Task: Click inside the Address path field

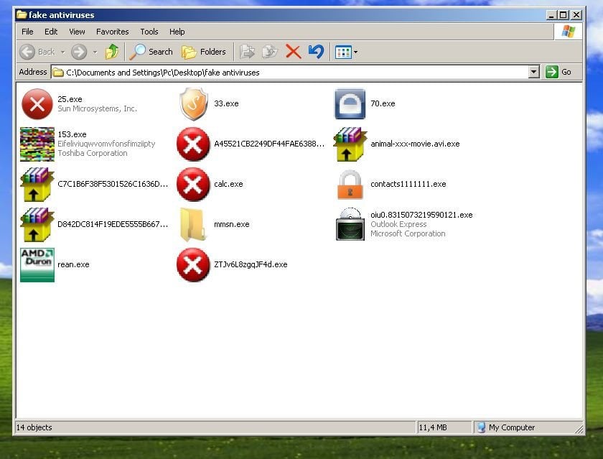Action: pyautogui.click(x=287, y=72)
